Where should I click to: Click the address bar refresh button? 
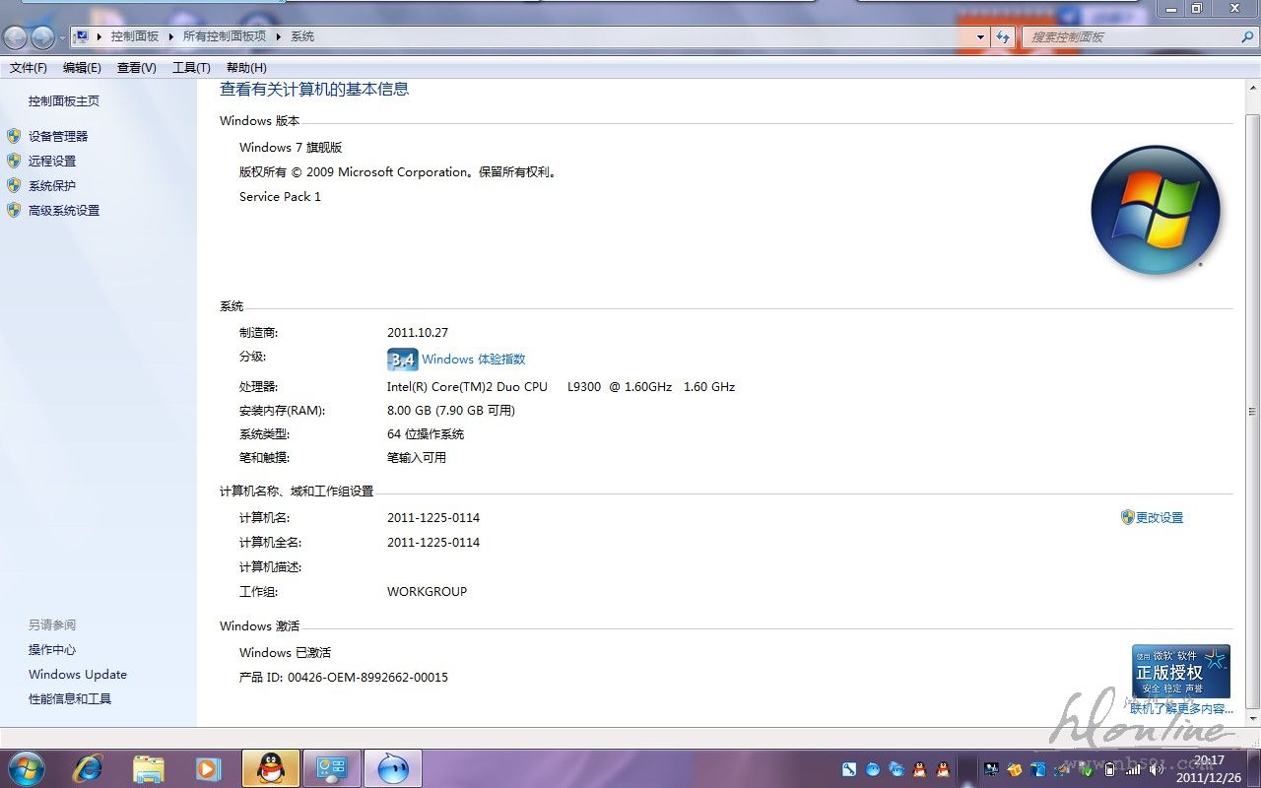click(1003, 36)
